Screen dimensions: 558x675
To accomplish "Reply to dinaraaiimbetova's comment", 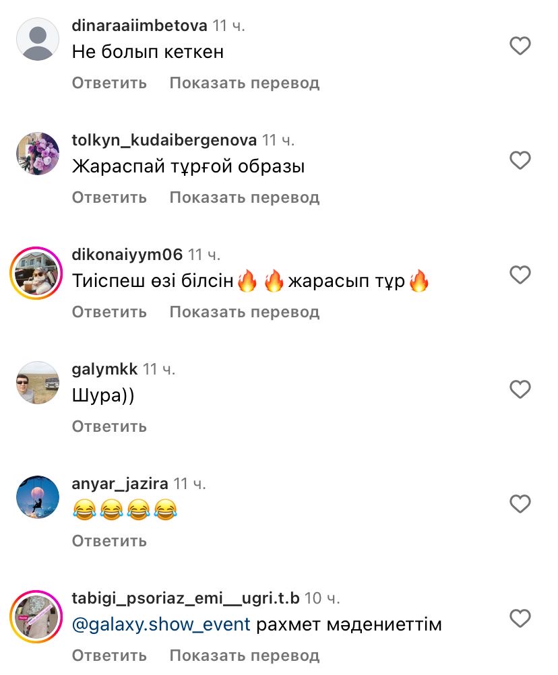I will click(109, 83).
